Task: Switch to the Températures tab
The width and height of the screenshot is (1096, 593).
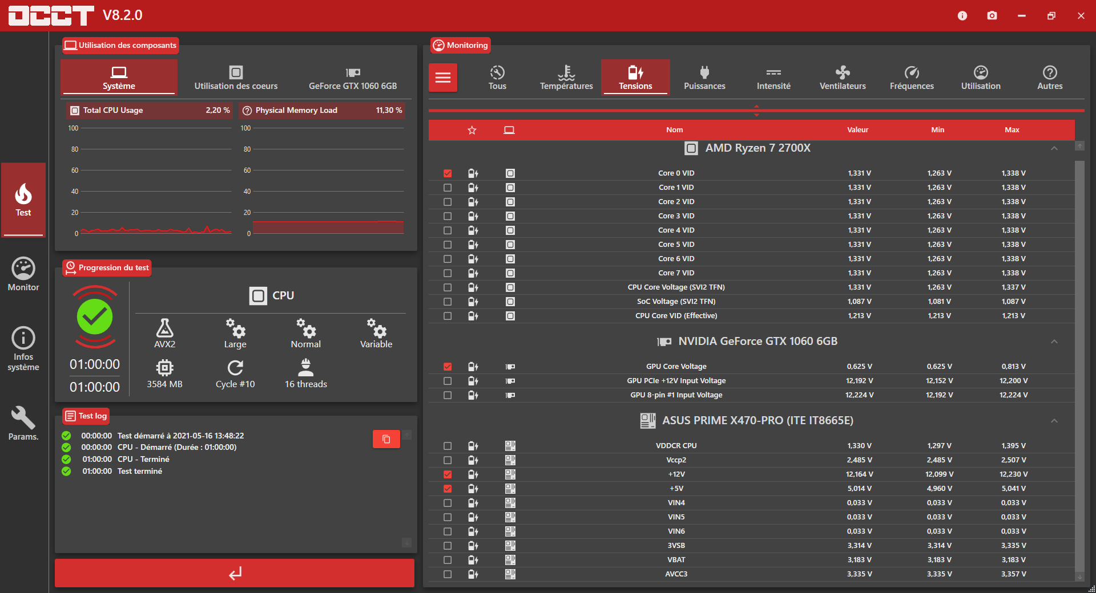Action: point(566,77)
